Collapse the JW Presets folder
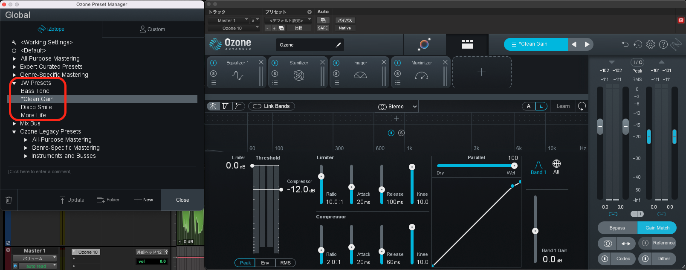Image resolution: width=686 pixels, height=270 pixels. (14, 83)
